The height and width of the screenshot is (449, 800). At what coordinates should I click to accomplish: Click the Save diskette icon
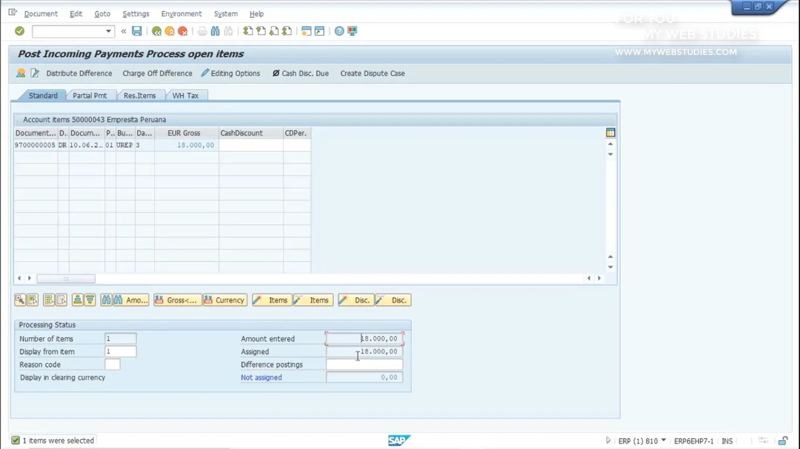(137, 31)
